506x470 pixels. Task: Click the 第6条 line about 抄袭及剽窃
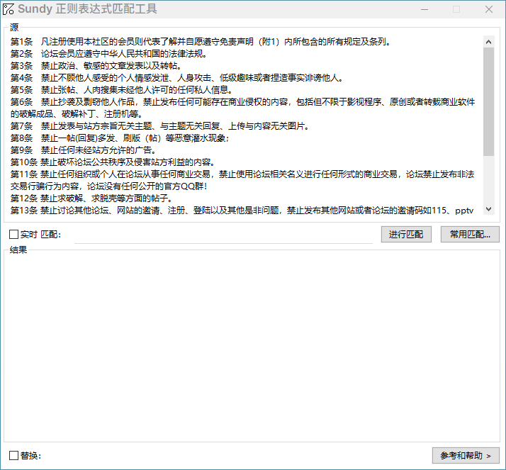[x=242, y=102]
